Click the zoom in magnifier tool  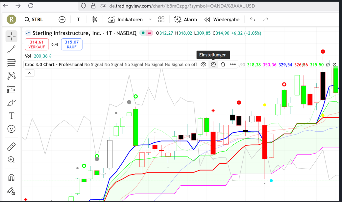[x=12, y=160]
